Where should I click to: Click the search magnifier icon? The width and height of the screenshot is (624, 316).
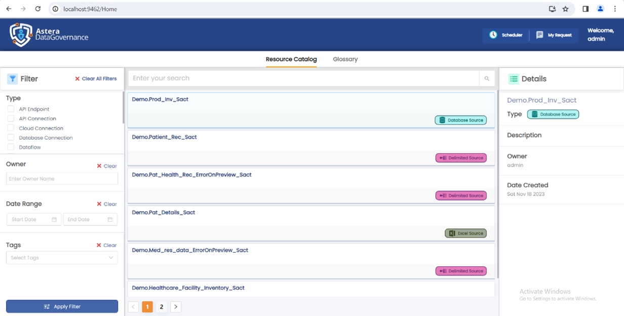[x=487, y=78]
